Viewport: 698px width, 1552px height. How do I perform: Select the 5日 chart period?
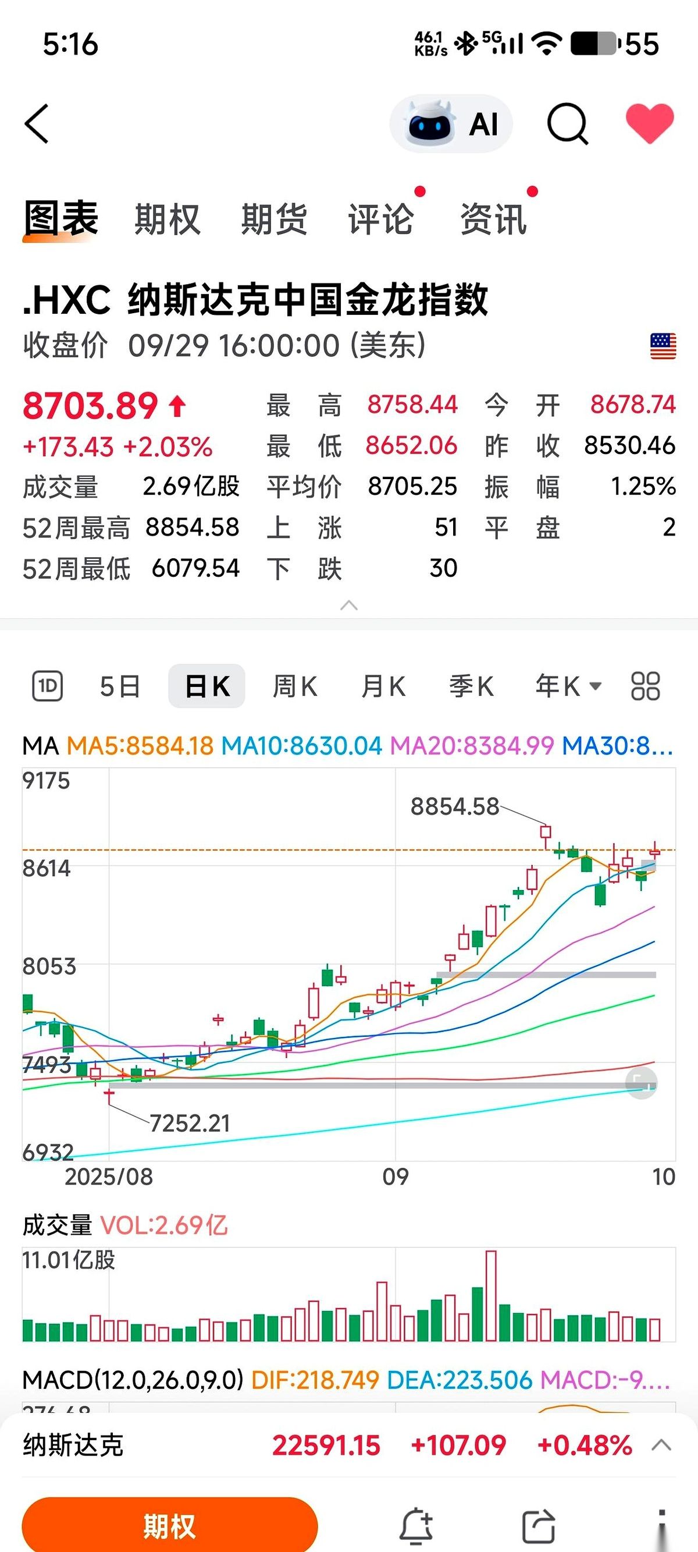tap(120, 686)
